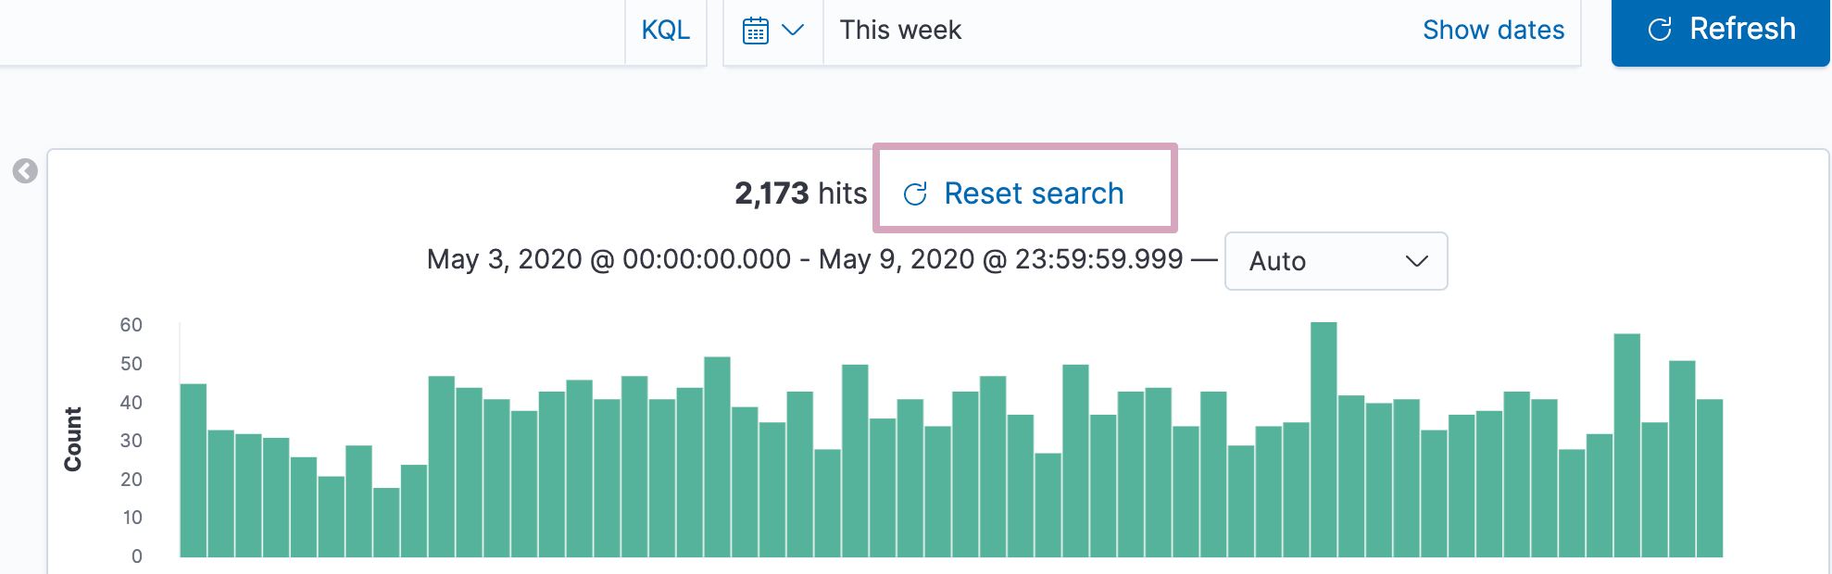The height and width of the screenshot is (574, 1832).
Task: Expand the chevron next to the calendar icon
Action: (793, 31)
